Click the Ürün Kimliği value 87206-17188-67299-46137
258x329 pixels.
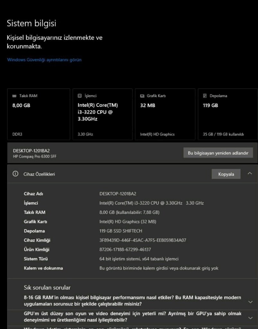(x=125, y=249)
